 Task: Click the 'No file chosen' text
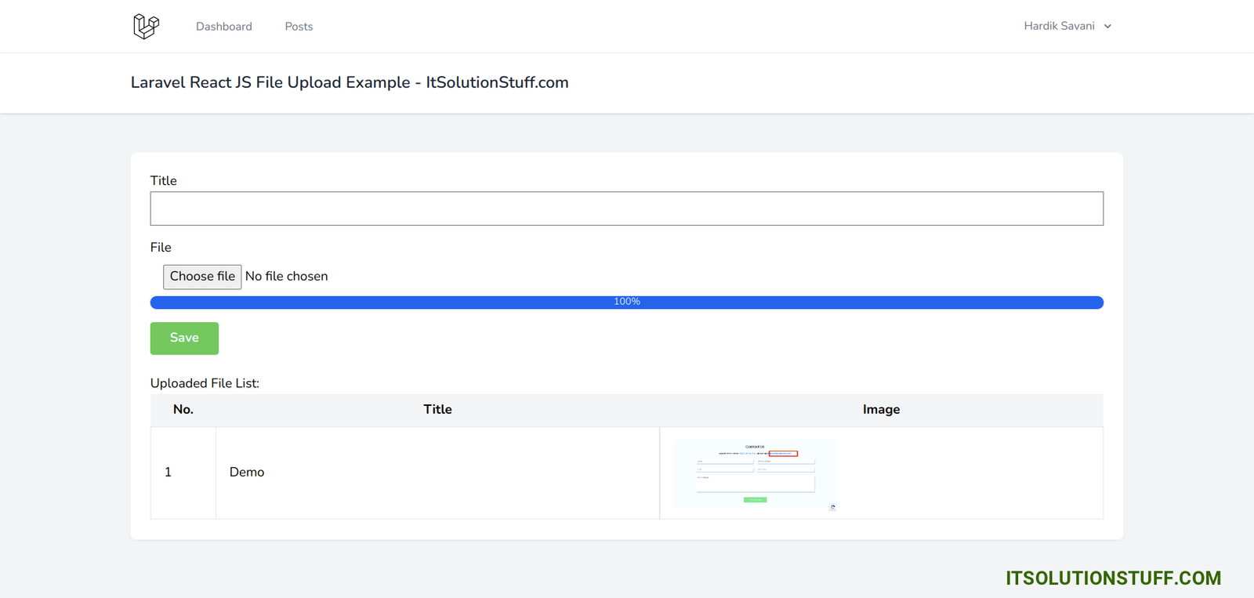287,277
